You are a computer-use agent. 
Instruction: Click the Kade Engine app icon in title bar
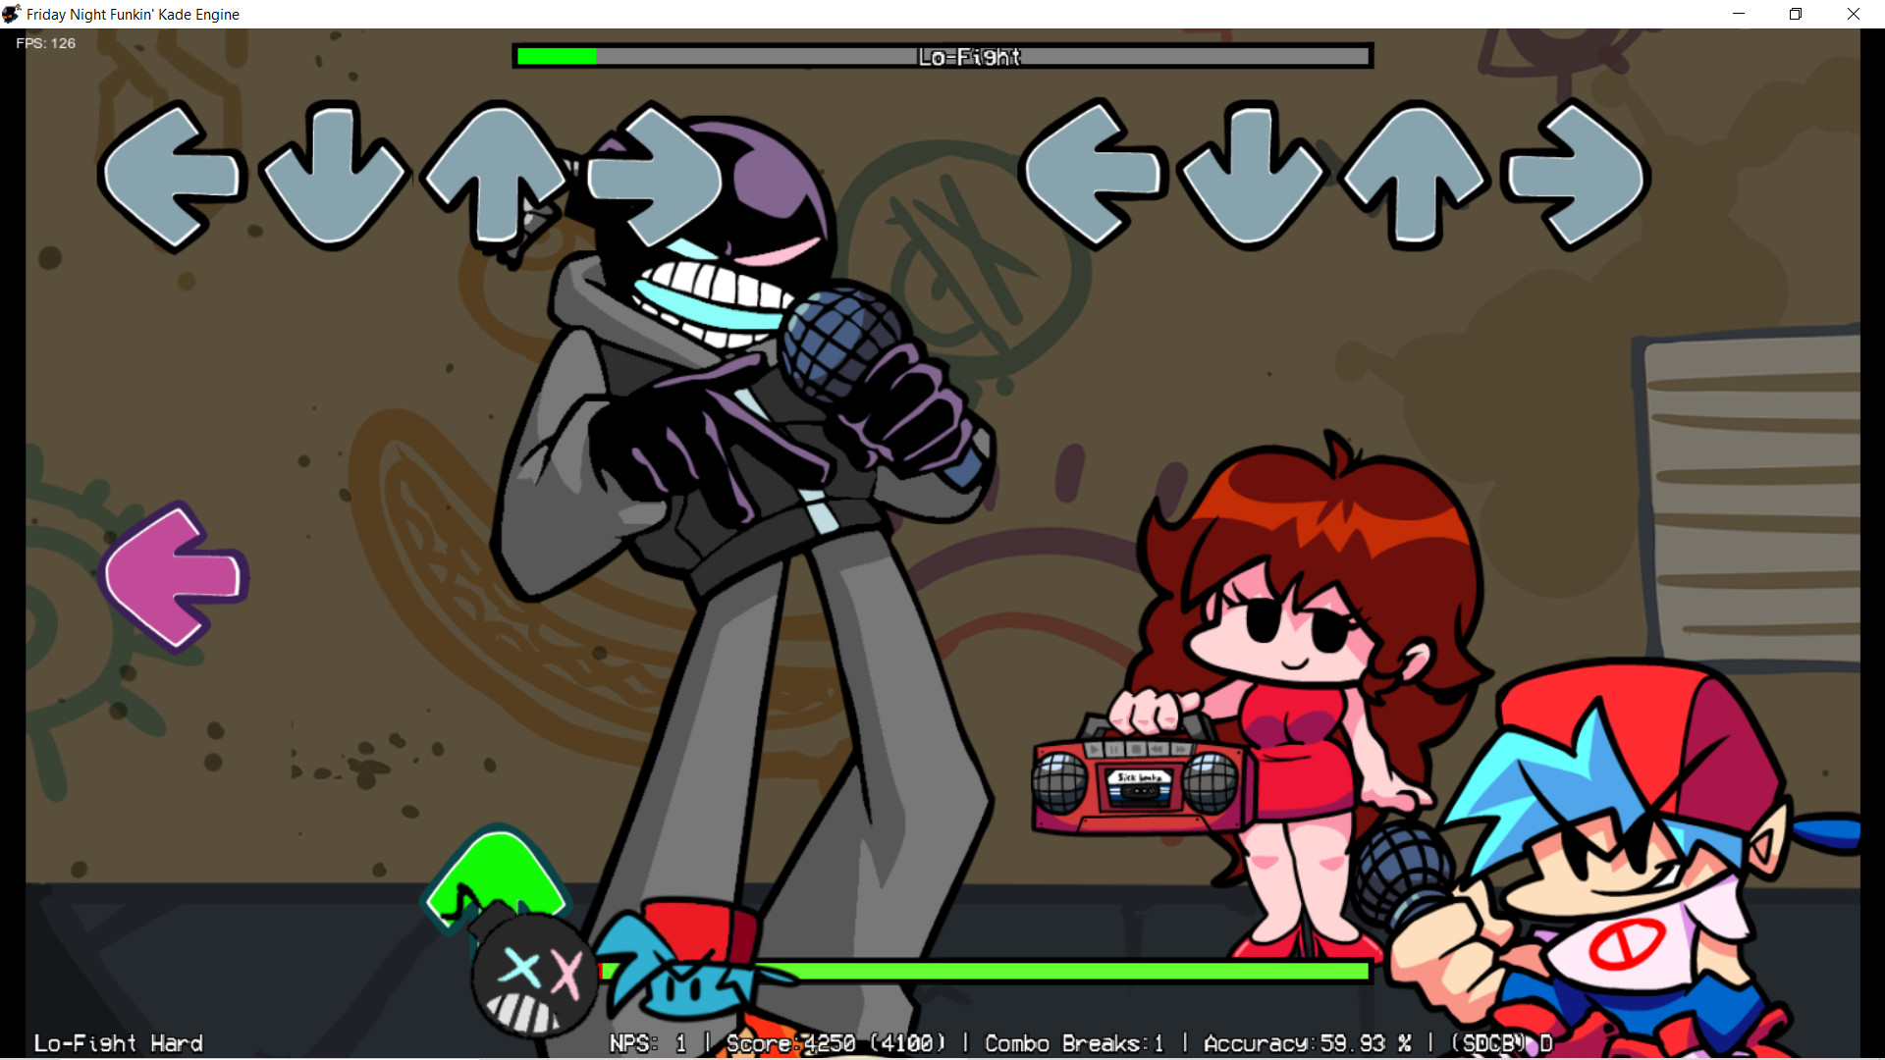click(x=10, y=14)
